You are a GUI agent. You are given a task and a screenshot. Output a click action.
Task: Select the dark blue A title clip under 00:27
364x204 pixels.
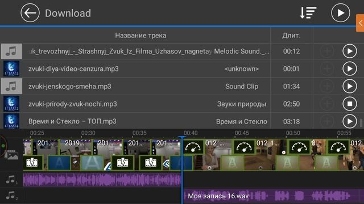click(x=59, y=163)
